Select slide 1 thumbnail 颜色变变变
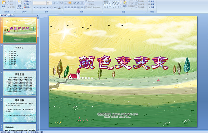 click(x=20, y=30)
